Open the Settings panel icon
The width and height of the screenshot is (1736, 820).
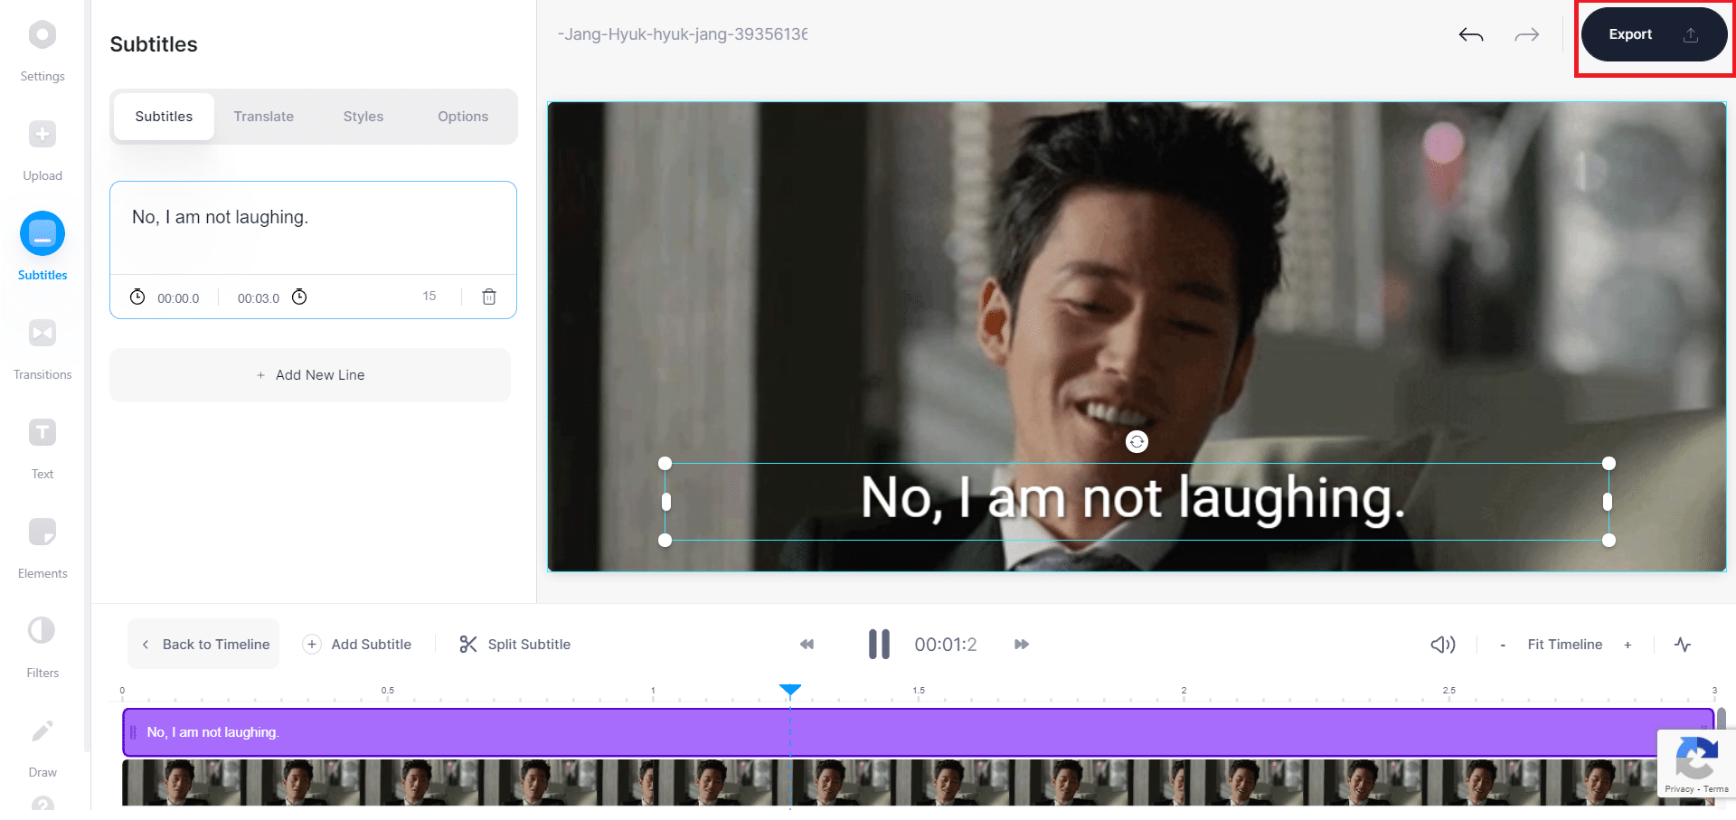(x=42, y=35)
